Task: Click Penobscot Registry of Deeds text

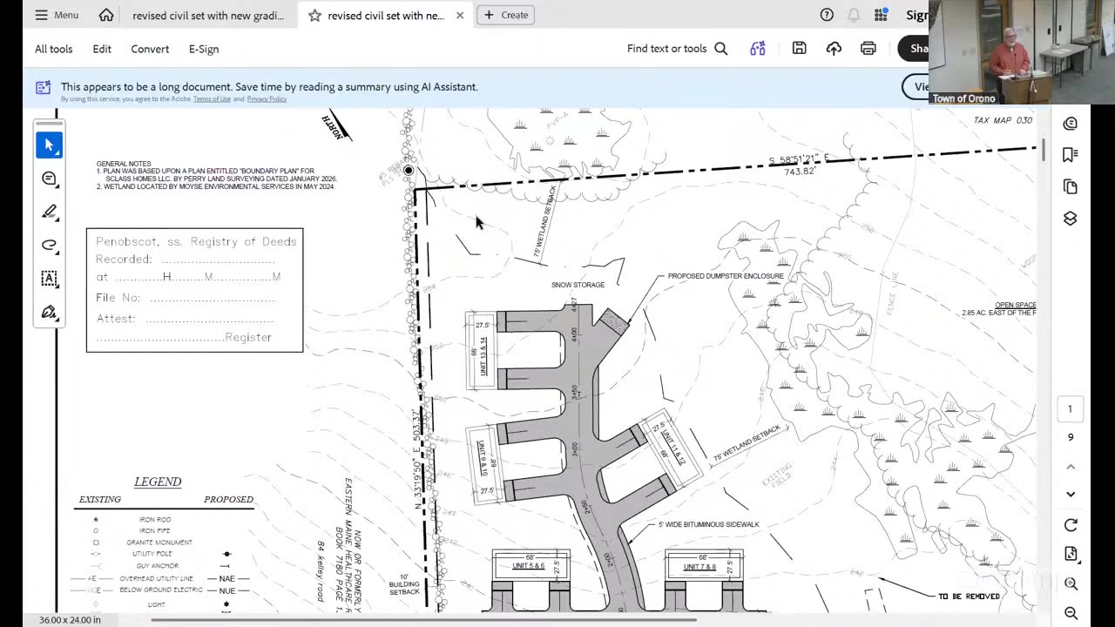Action: pos(196,241)
